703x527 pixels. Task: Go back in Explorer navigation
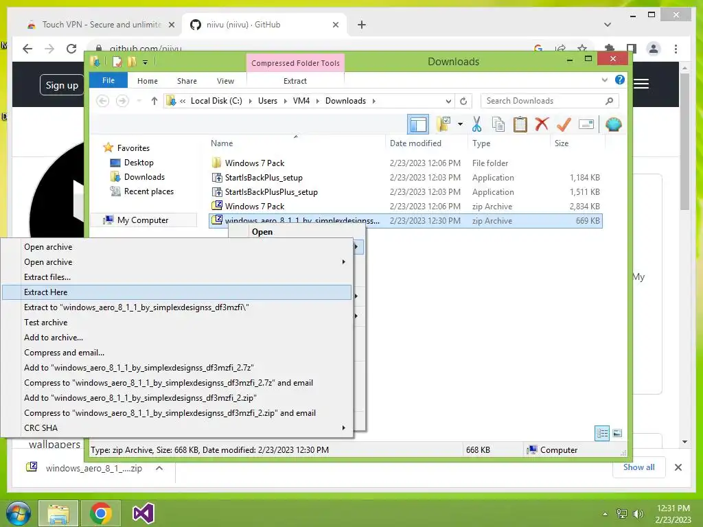click(103, 101)
